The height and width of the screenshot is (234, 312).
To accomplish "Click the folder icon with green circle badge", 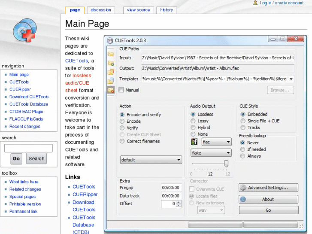I will click(x=111, y=63).
